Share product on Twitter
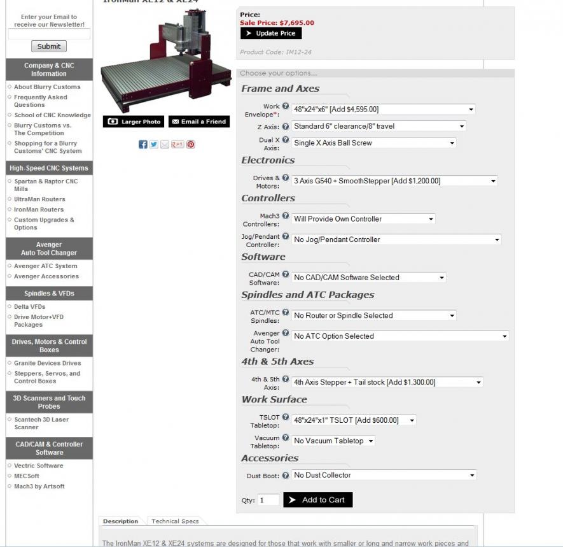This screenshot has height=547, width=563. click(x=153, y=145)
